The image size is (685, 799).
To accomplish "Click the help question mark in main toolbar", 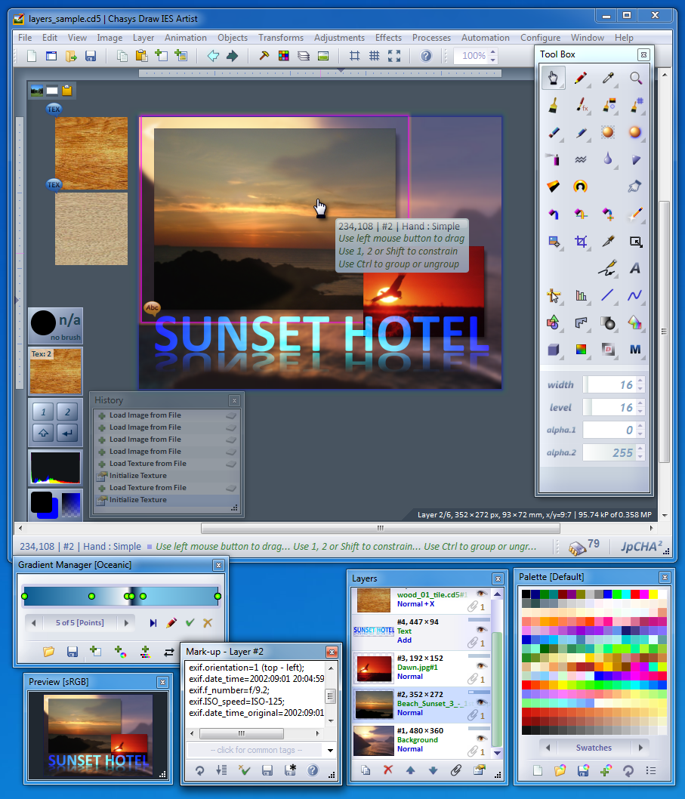I will point(426,56).
